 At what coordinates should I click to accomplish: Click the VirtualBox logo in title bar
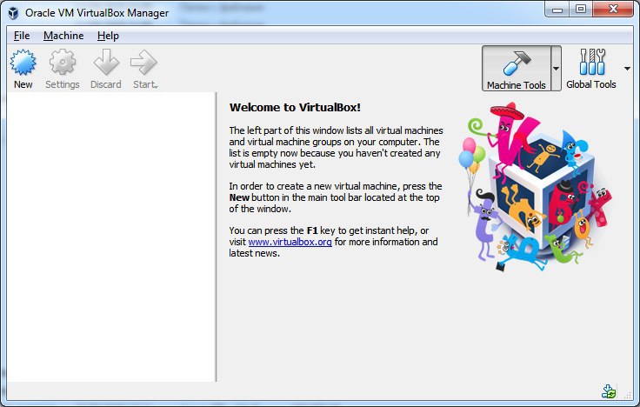click(x=13, y=13)
